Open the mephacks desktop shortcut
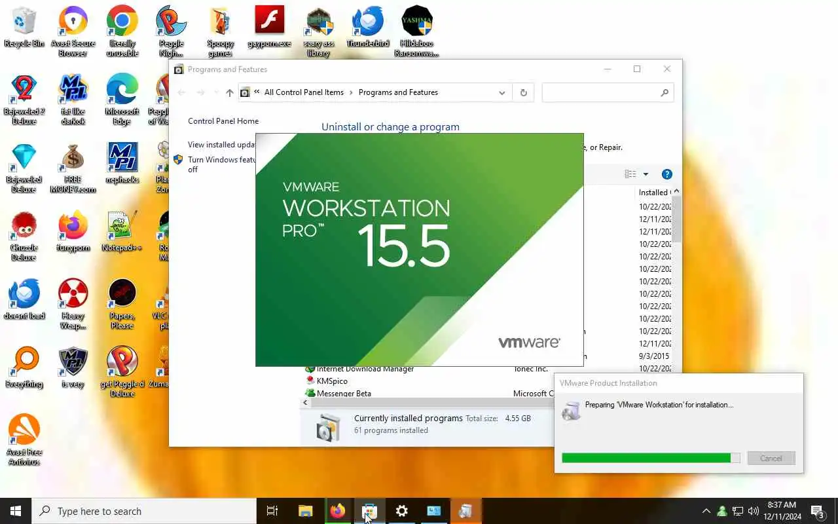This screenshot has height=524, width=838. (x=122, y=163)
